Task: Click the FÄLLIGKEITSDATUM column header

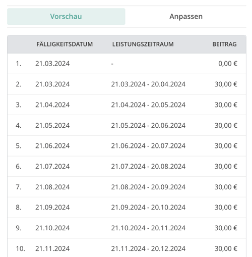Action: pos(65,44)
